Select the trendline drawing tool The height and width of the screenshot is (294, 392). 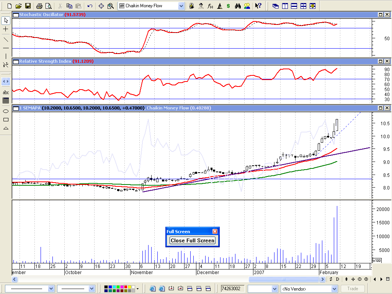(x=6, y=39)
